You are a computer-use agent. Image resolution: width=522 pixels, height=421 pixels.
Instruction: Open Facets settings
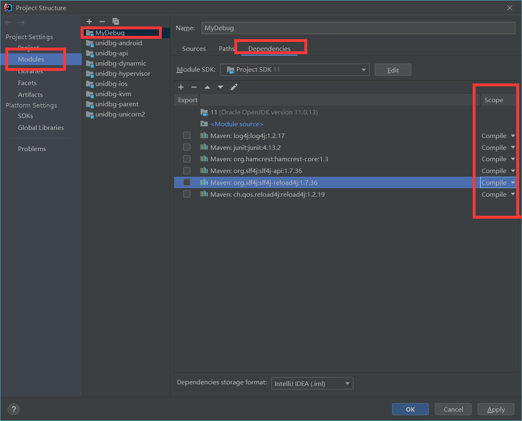[x=27, y=83]
